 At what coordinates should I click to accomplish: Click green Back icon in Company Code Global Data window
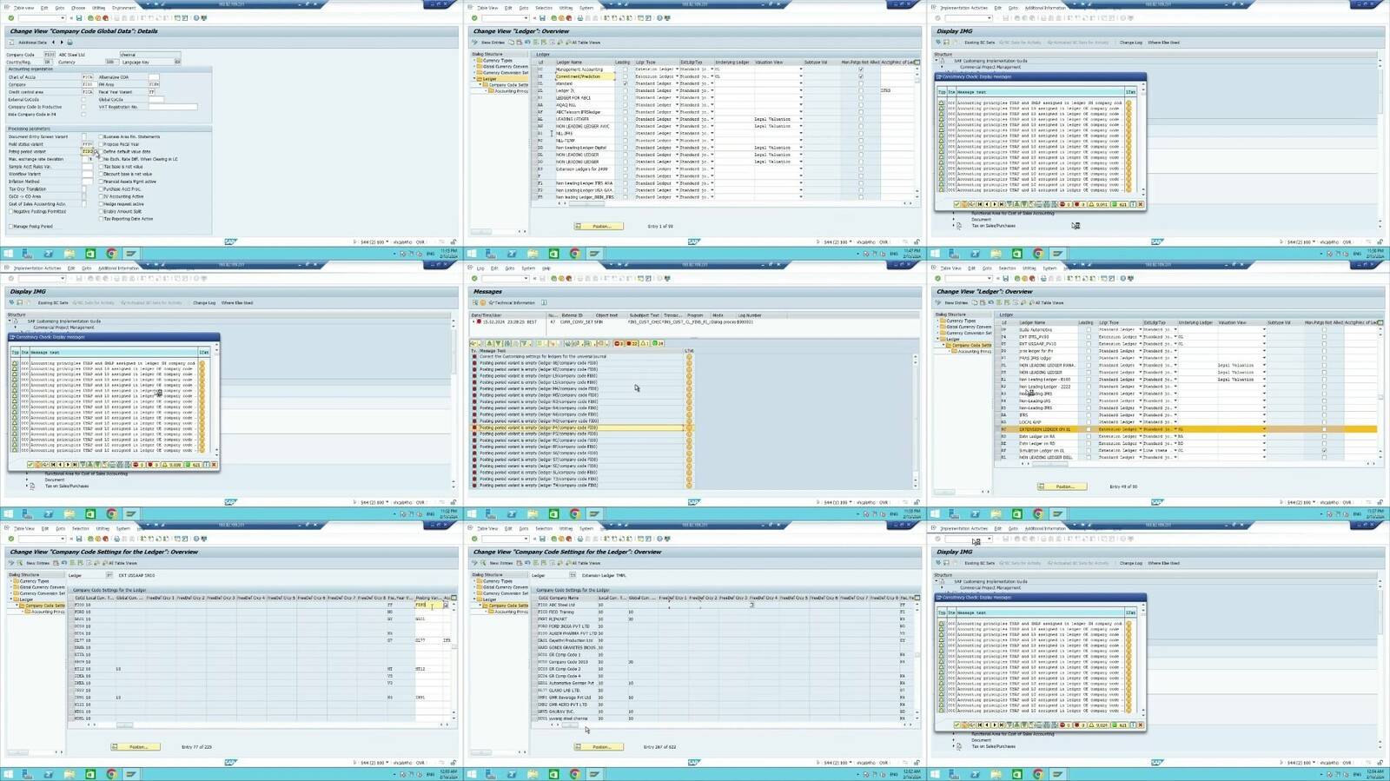(91, 17)
